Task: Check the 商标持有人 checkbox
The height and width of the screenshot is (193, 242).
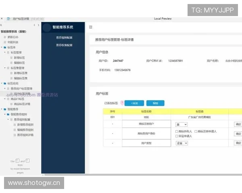Action: (177, 131)
